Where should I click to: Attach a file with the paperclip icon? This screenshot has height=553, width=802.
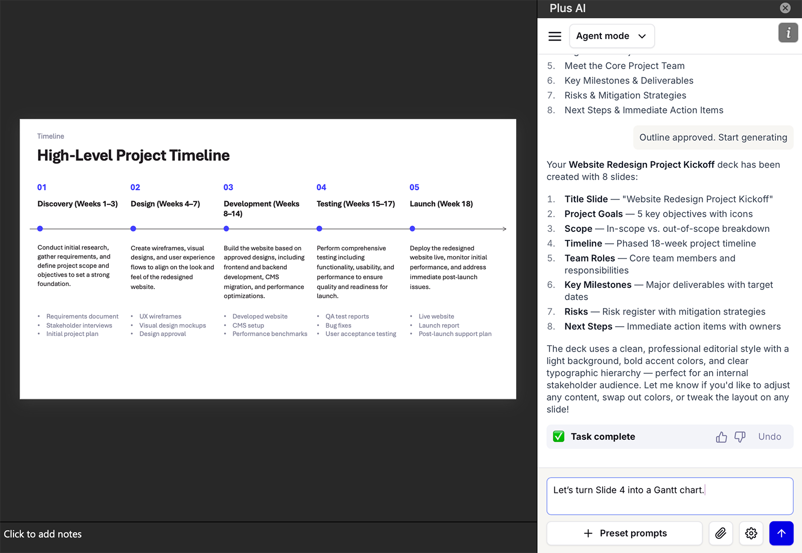pos(721,533)
